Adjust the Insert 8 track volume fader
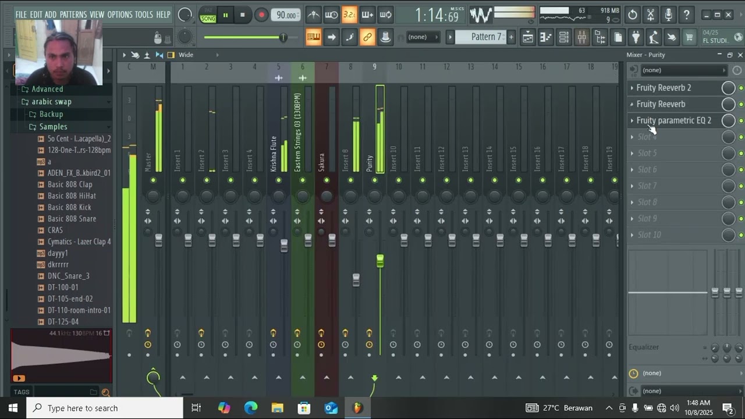Screen dimensions: 745x419 click(x=356, y=280)
